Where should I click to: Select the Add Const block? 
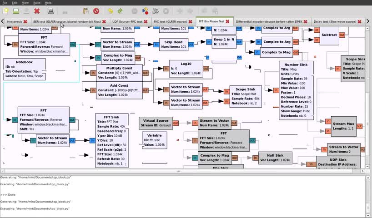pyautogui.click(x=119, y=90)
